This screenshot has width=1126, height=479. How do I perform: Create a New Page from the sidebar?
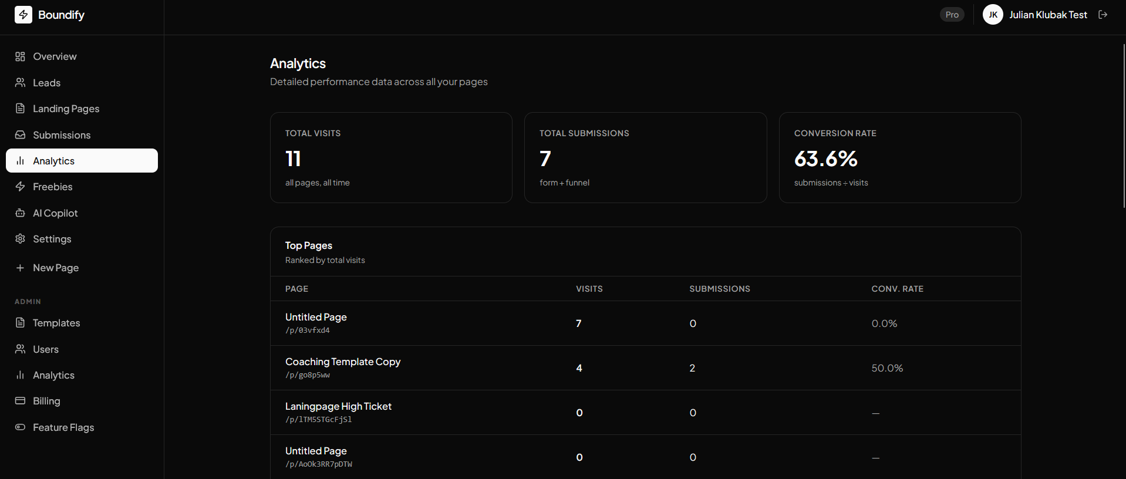pyautogui.click(x=82, y=268)
